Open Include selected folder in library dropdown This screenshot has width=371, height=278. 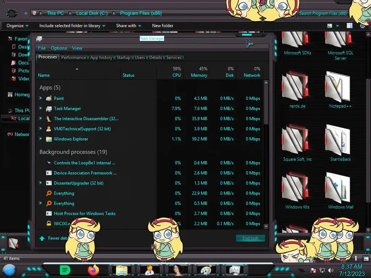tap(72, 26)
